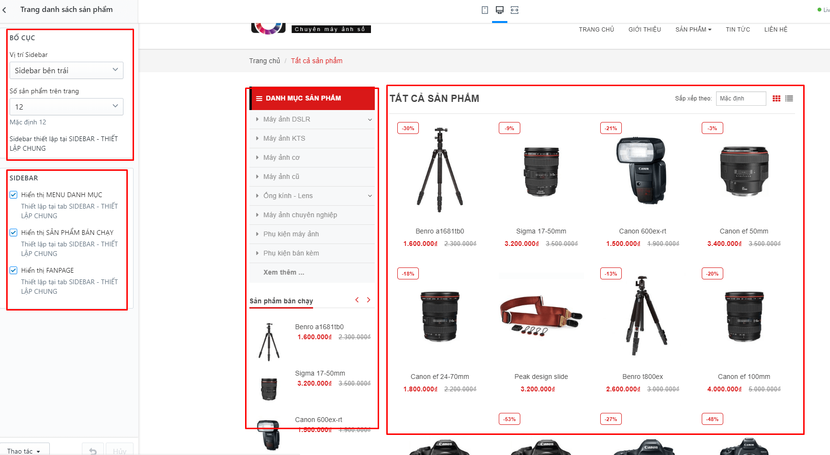Click the -48% discount badge
Viewport: 830px width, 455px height.
[x=713, y=419]
